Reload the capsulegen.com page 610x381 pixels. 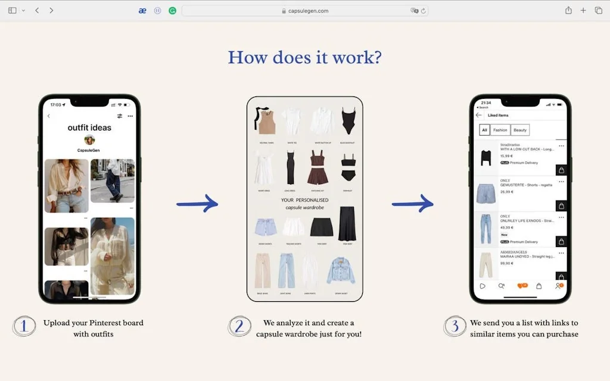click(x=422, y=10)
